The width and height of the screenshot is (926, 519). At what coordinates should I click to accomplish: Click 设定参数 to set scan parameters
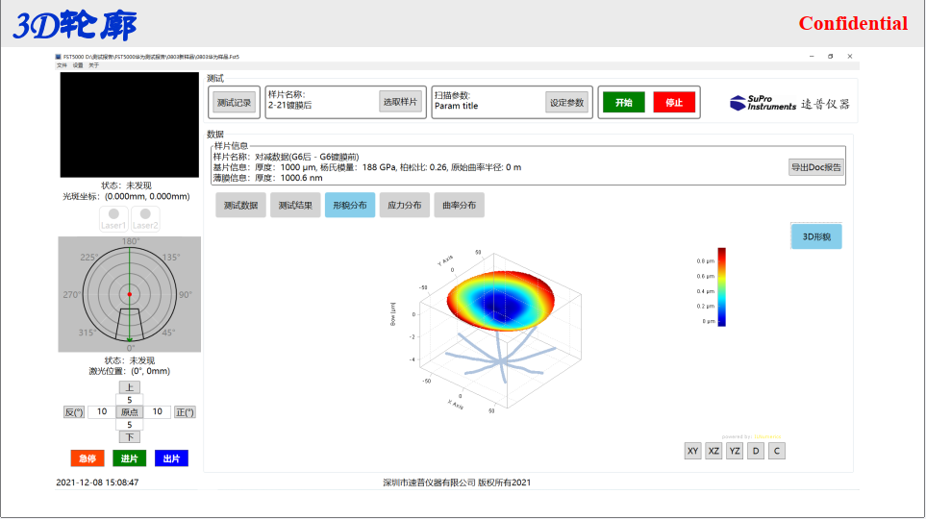click(566, 103)
